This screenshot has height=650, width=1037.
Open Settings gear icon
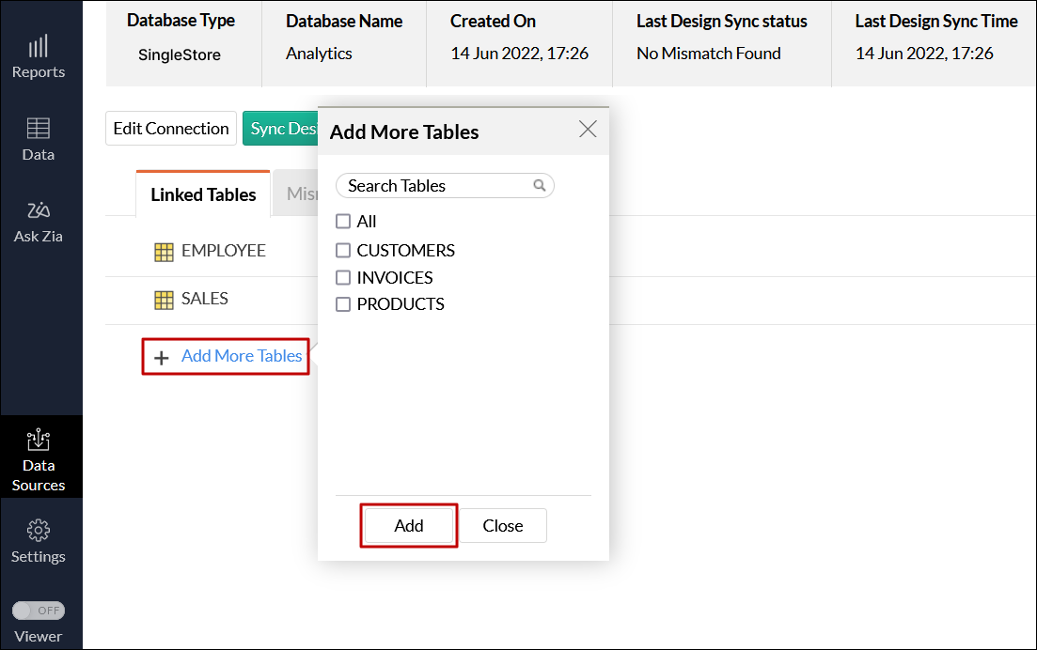point(39,530)
